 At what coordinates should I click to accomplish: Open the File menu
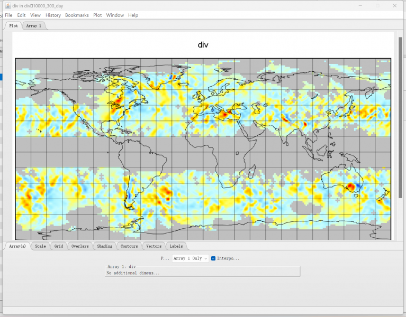point(8,15)
